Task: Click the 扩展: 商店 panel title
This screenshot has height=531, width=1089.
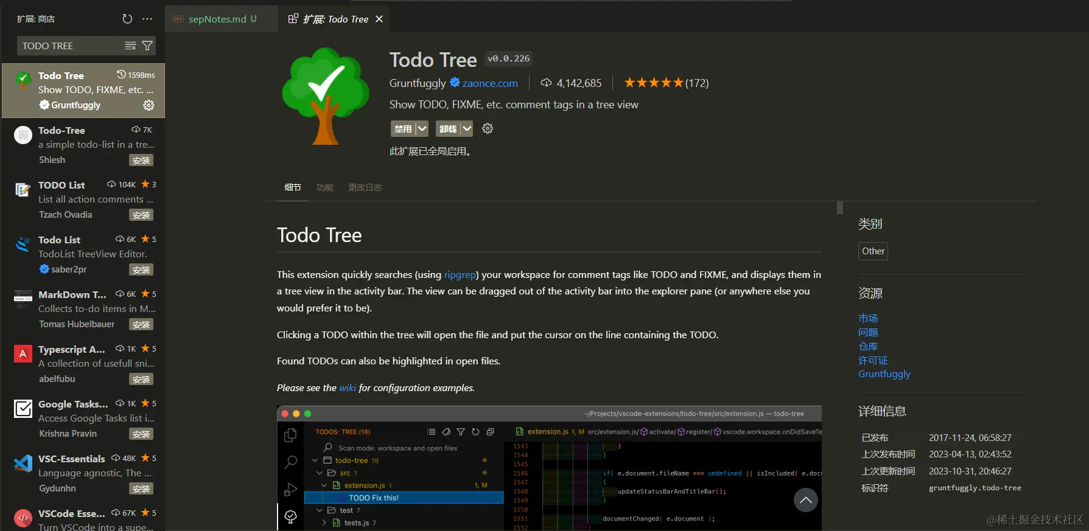Action: pyautogui.click(x=36, y=19)
